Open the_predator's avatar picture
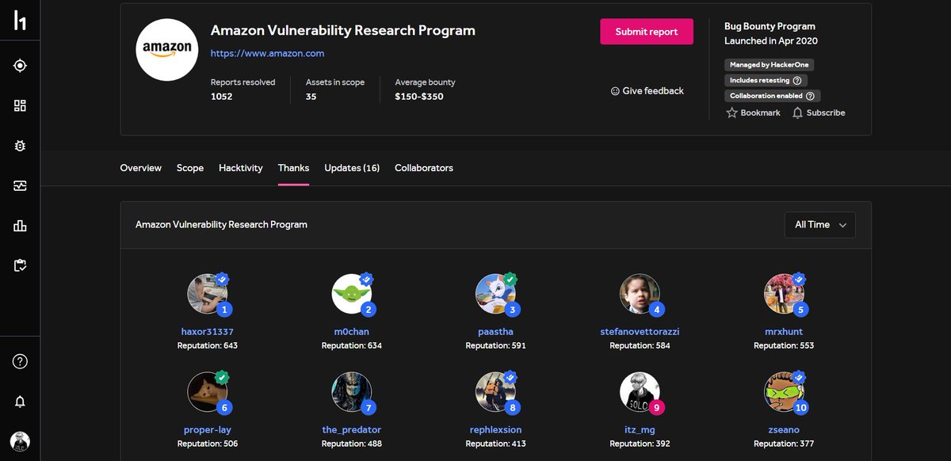This screenshot has height=461, width=951. 352,392
